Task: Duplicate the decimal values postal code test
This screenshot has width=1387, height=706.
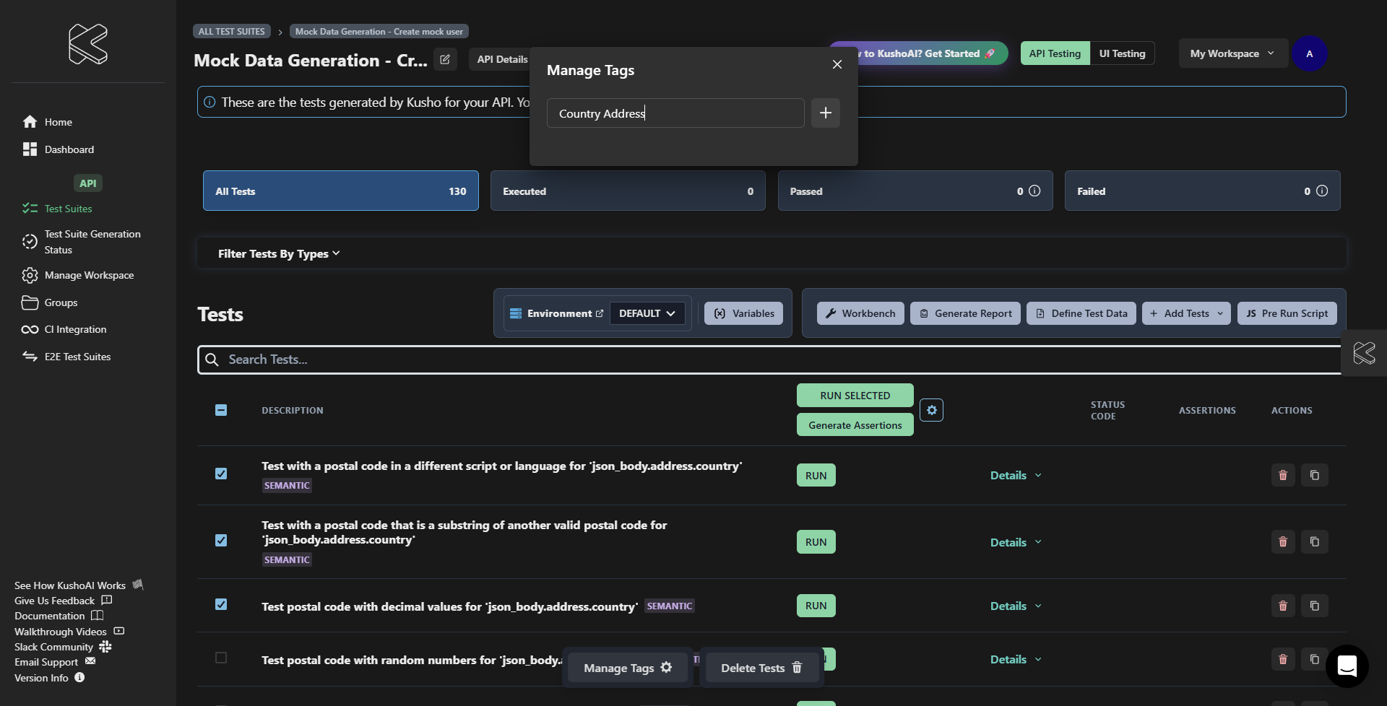Action: [1315, 606]
